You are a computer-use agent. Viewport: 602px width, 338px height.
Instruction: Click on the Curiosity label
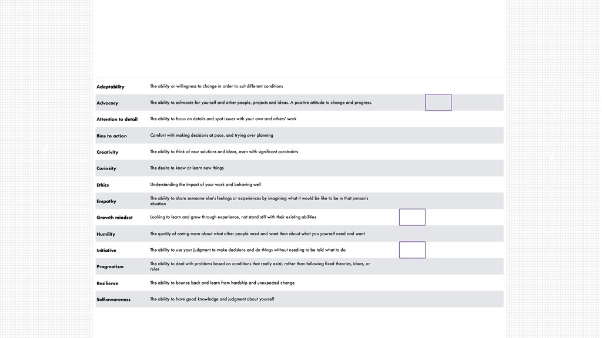(106, 168)
